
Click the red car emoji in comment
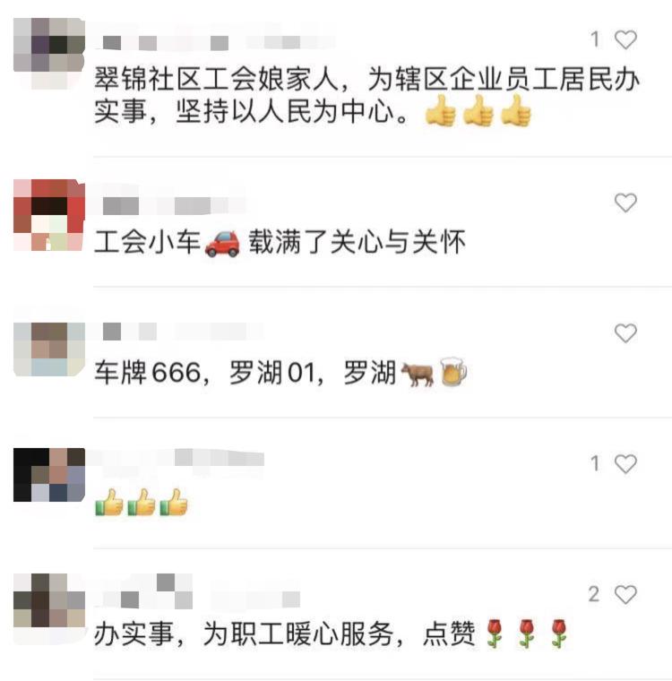(x=222, y=243)
